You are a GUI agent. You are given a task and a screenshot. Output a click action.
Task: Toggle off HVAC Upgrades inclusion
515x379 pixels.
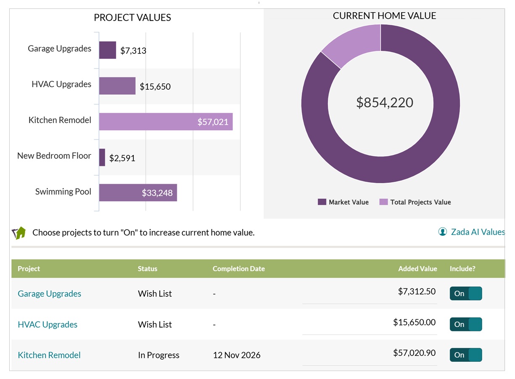pos(466,324)
